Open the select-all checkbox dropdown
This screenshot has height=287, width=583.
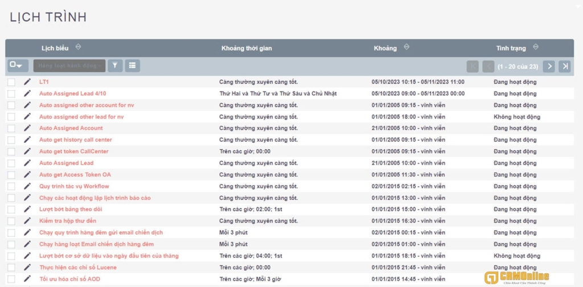point(18,66)
